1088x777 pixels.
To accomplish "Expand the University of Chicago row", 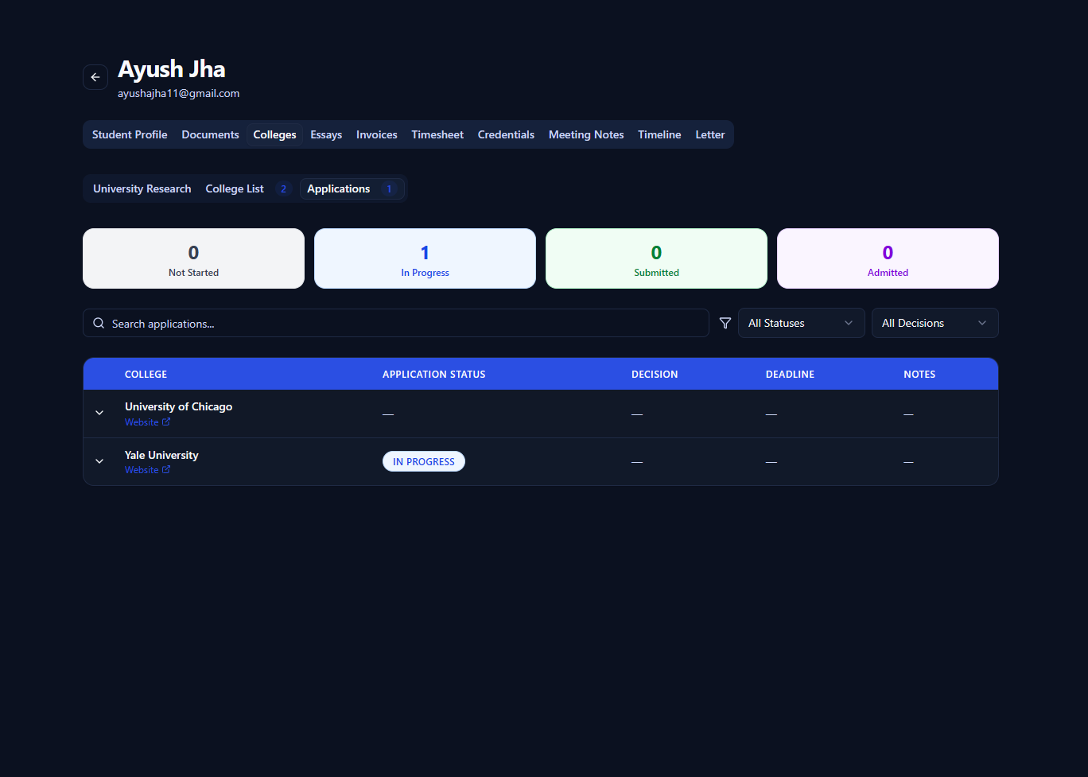I will (x=99, y=413).
